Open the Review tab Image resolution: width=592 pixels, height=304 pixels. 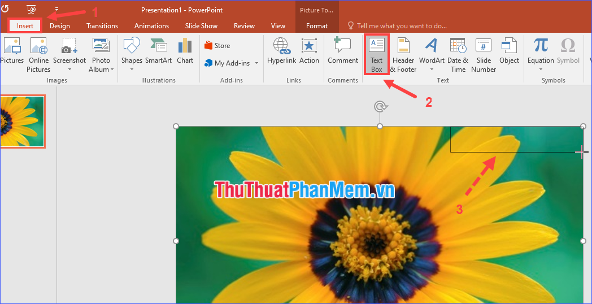pyautogui.click(x=244, y=26)
